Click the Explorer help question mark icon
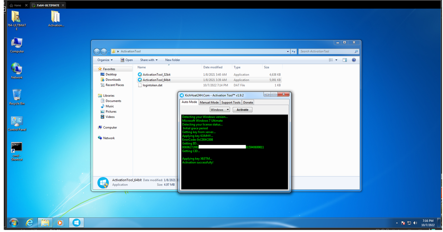Screen dimensions: 443x232 (354, 60)
